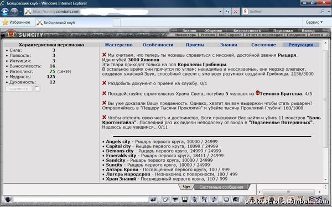Click red X beside Боль Кроггентайла quest

pyautogui.click(x=104, y=117)
